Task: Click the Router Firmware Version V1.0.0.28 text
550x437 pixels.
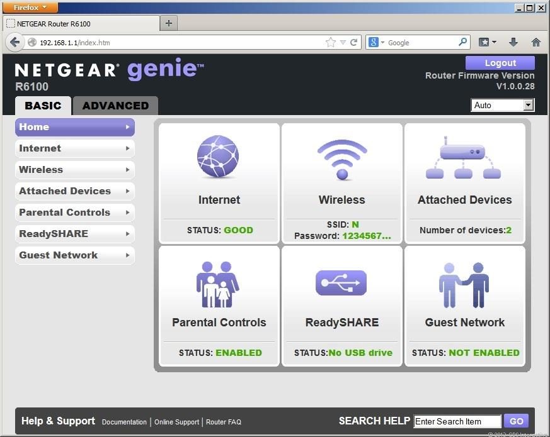Action: [480, 81]
